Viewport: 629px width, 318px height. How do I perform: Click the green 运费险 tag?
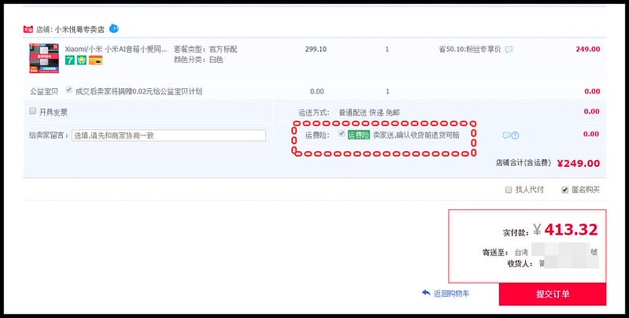point(359,135)
